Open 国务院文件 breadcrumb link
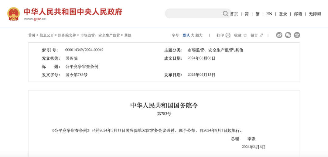The height and width of the screenshot is (157, 328). (67, 35)
